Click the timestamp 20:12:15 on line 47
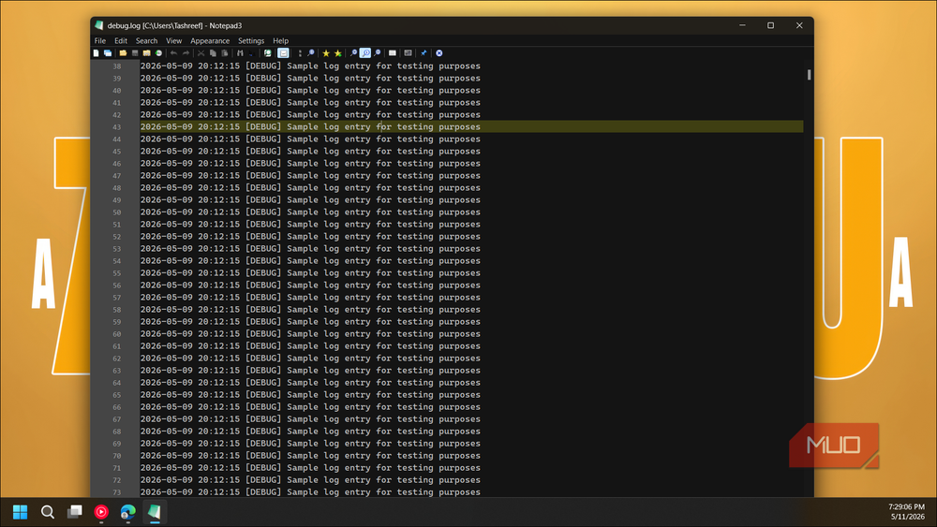937x527 pixels. (x=218, y=175)
